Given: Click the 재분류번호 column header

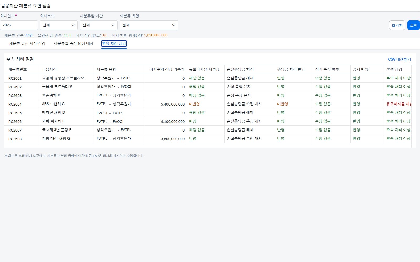Looking at the screenshot, I should click(22, 69).
